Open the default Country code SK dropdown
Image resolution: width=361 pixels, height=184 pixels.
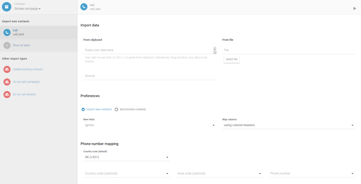127,157
